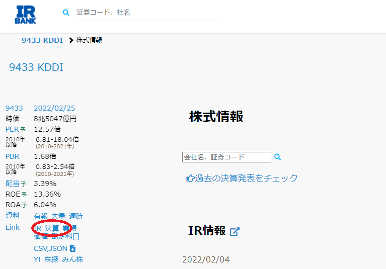
Task: Open the 有報 document link
Action: click(41, 216)
